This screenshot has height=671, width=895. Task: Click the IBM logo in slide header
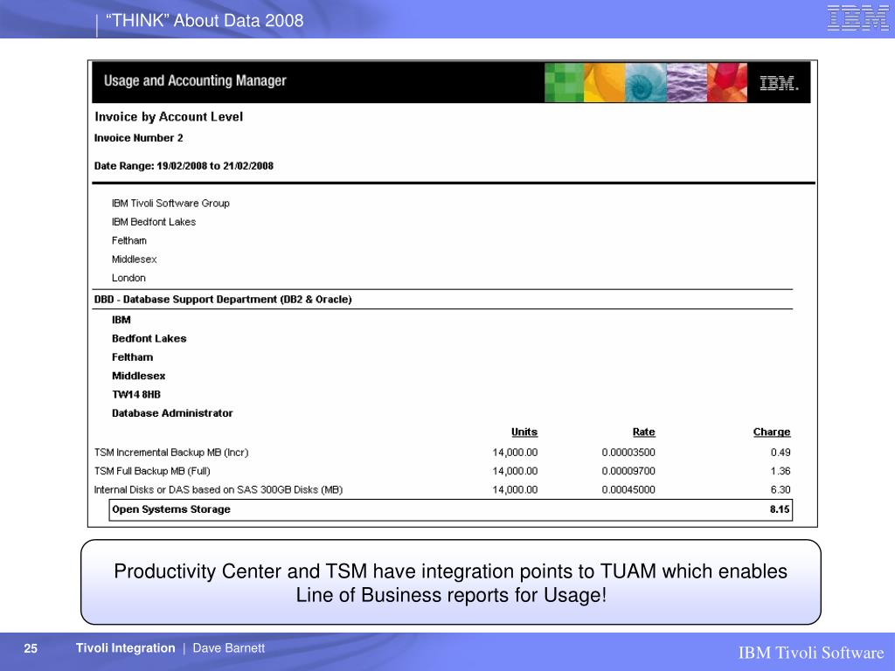click(857, 17)
